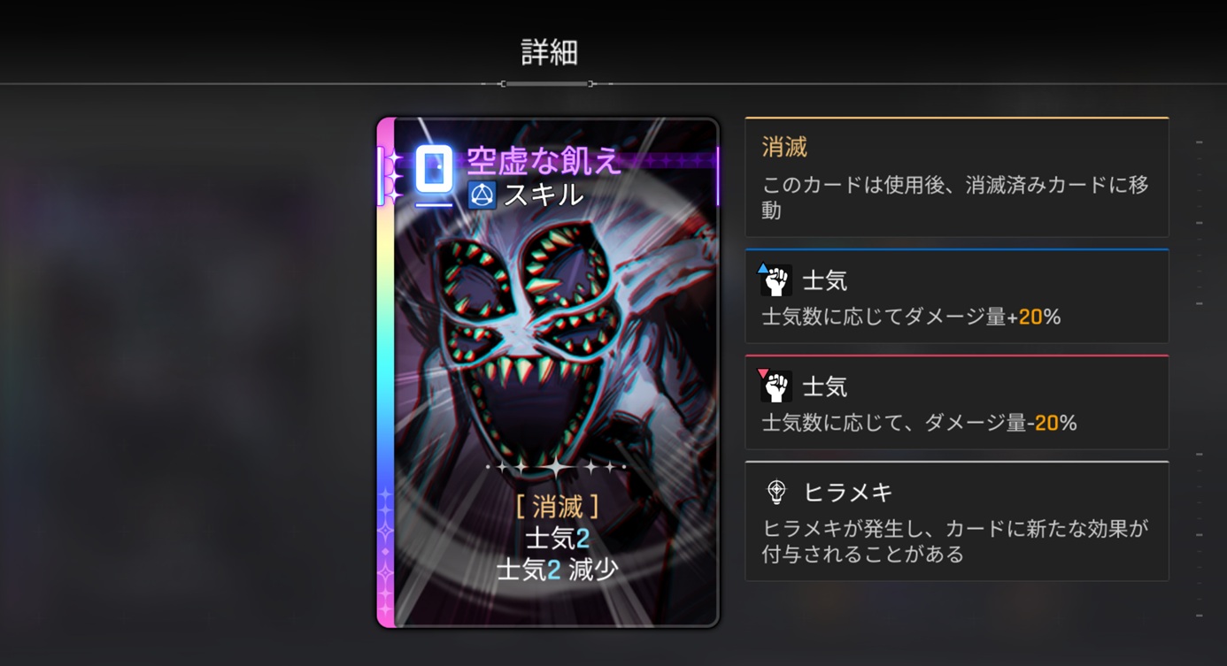The height and width of the screenshot is (666, 1227).
Task: Click the 詳細 header title
Action: pyautogui.click(x=550, y=52)
